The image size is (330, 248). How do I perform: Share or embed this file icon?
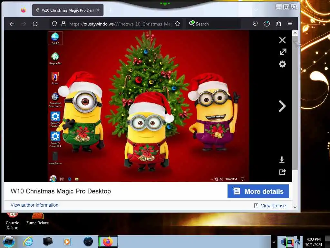click(x=282, y=172)
